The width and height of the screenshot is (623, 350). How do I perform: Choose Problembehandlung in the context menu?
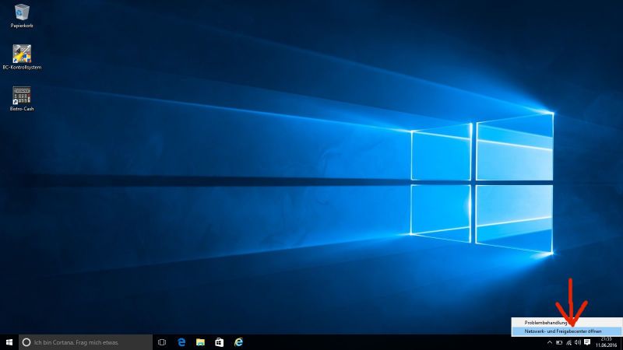(567, 323)
